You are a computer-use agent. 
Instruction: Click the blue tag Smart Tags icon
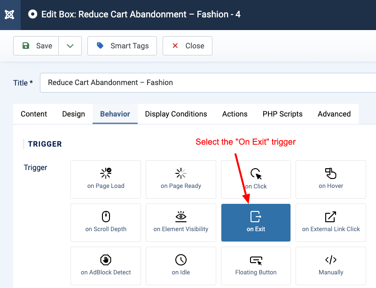[100, 45]
